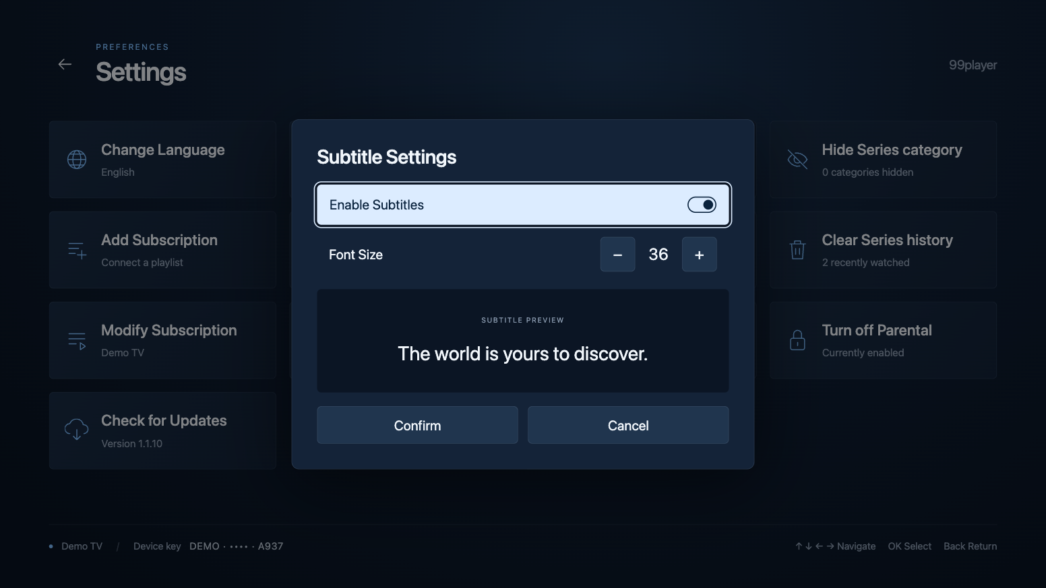
Task: Click the trash icon for Clear Series history
Action: (x=797, y=250)
